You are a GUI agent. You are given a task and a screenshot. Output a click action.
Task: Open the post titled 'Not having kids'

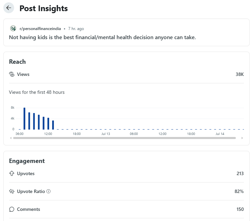click(x=102, y=37)
